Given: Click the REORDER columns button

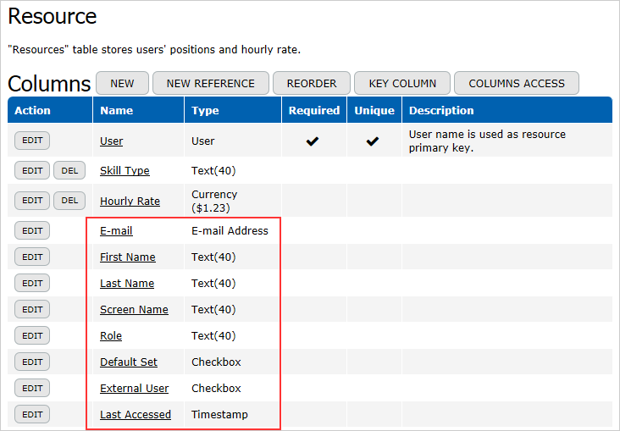Looking at the screenshot, I should click(x=312, y=83).
